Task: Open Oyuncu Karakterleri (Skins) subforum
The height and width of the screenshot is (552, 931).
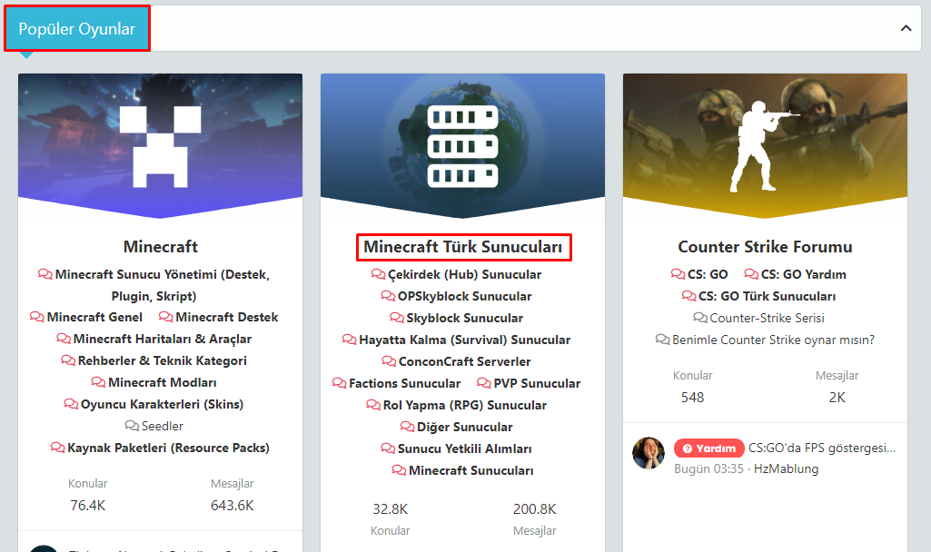Action: click(x=162, y=404)
